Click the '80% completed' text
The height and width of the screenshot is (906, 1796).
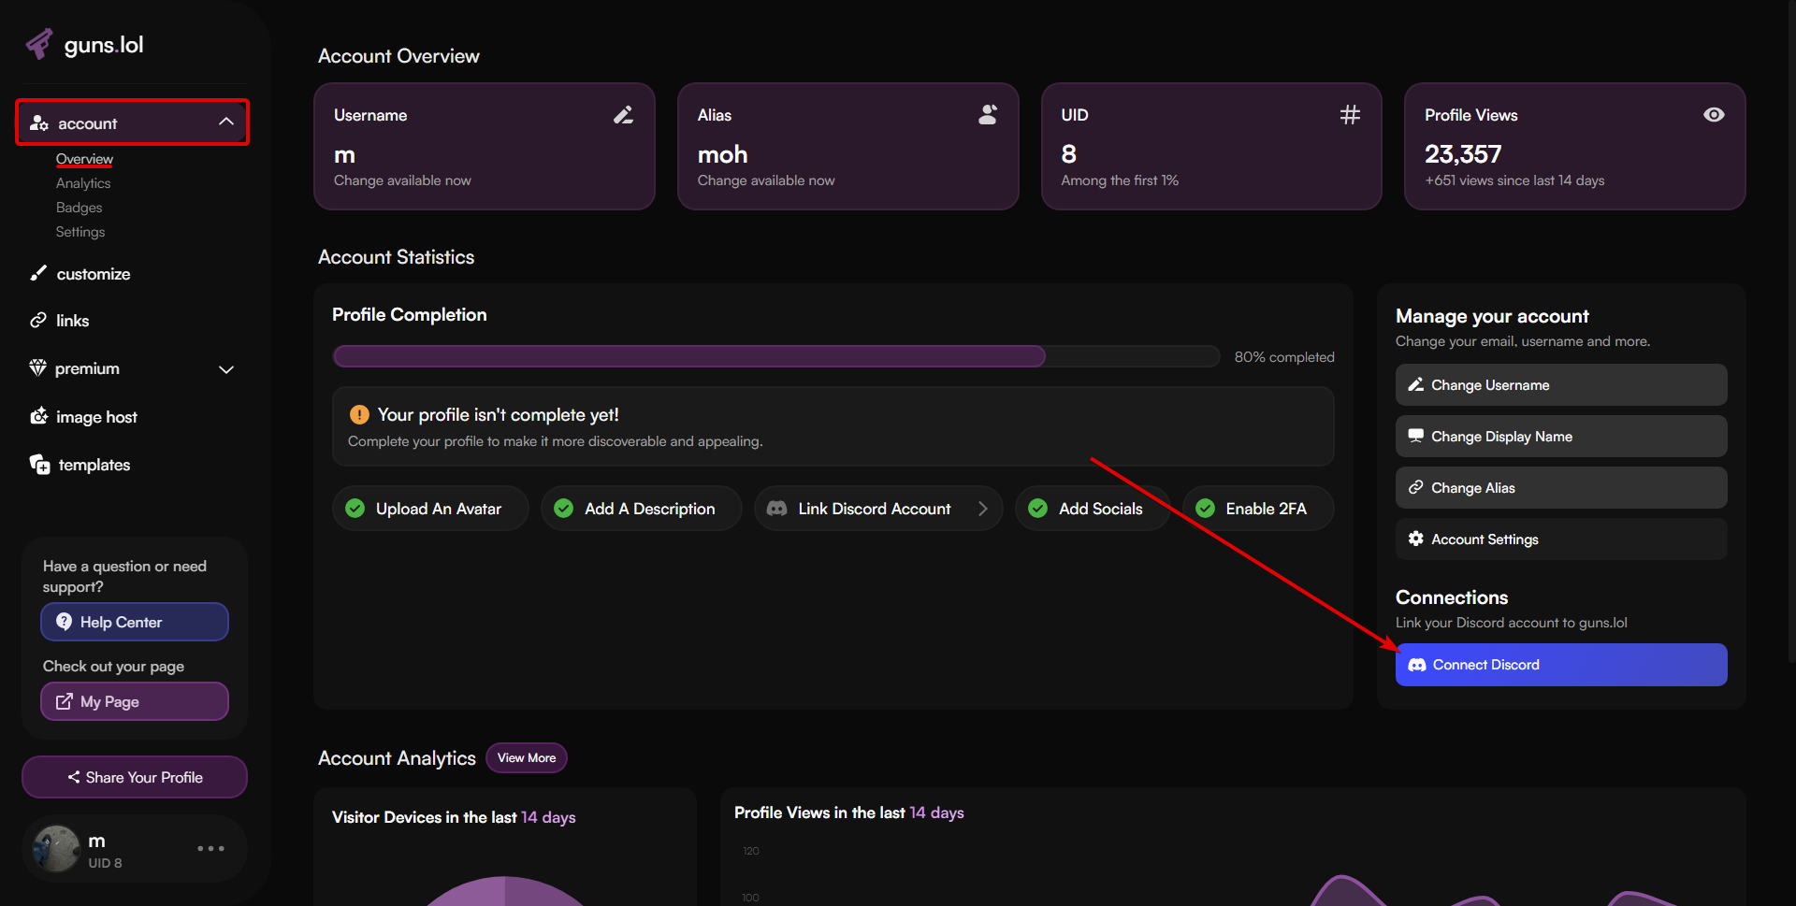(x=1284, y=357)
